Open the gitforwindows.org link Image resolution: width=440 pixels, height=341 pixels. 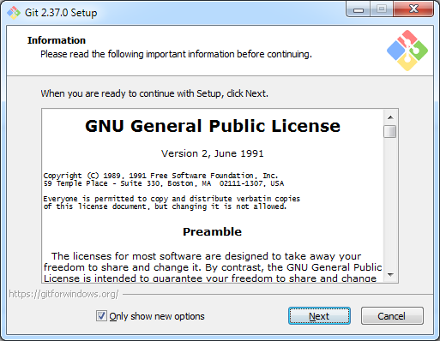click(63, 294)
